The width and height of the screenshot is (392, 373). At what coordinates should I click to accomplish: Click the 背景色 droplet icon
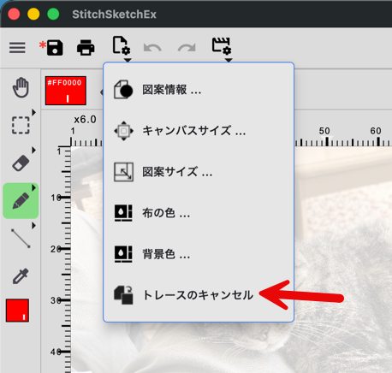(x=123, y=254)
